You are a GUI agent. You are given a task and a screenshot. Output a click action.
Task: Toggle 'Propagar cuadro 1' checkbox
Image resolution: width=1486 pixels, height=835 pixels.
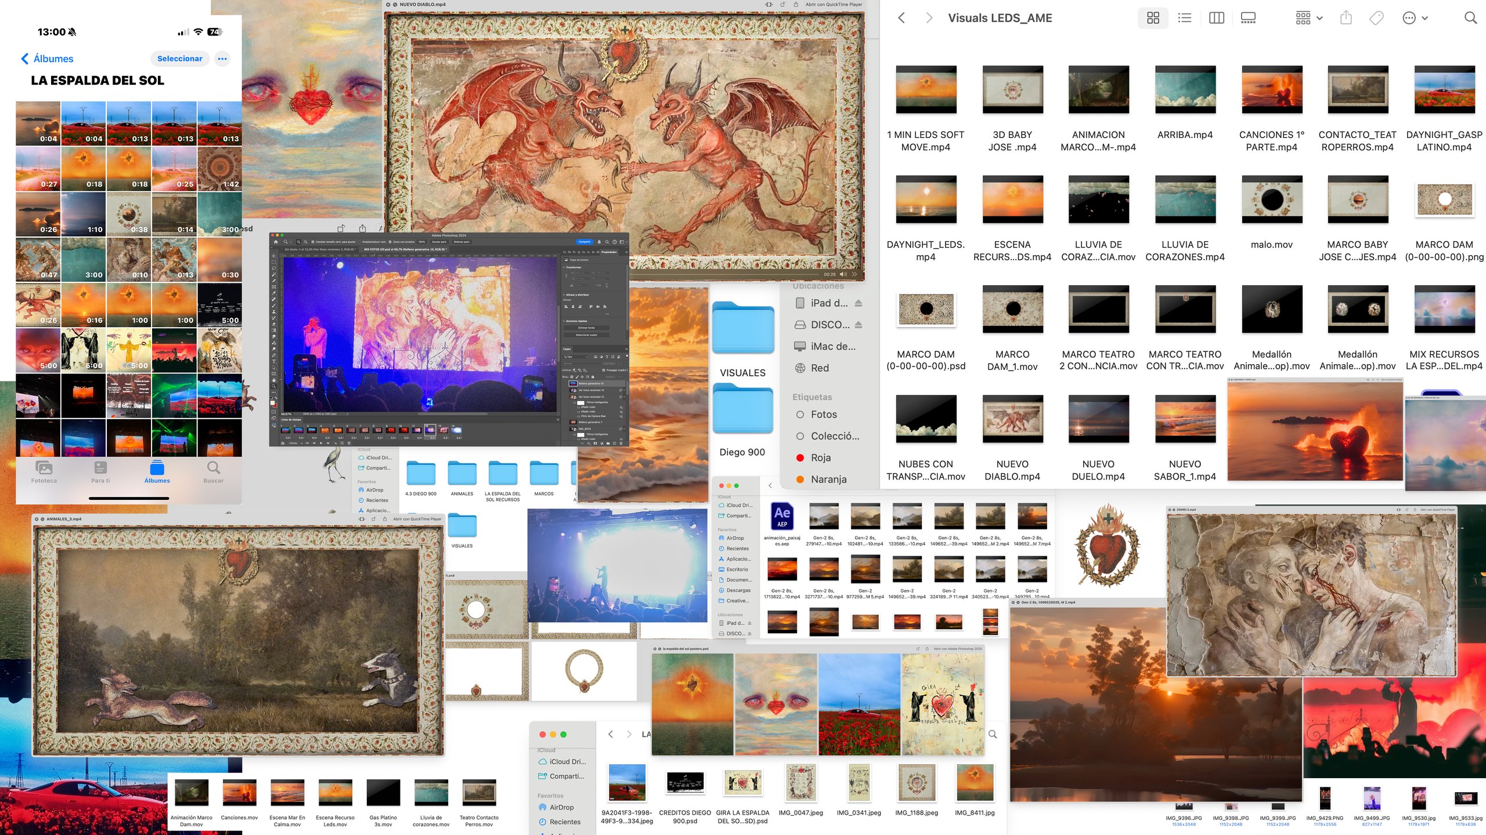pyautogui.click(x=604, y=370)
